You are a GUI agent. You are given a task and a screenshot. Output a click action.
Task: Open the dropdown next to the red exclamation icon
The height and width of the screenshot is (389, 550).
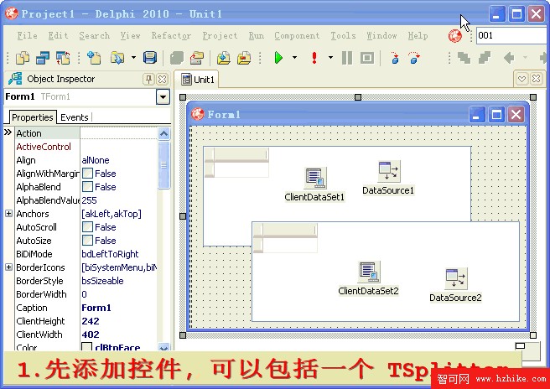click(330, 58)
